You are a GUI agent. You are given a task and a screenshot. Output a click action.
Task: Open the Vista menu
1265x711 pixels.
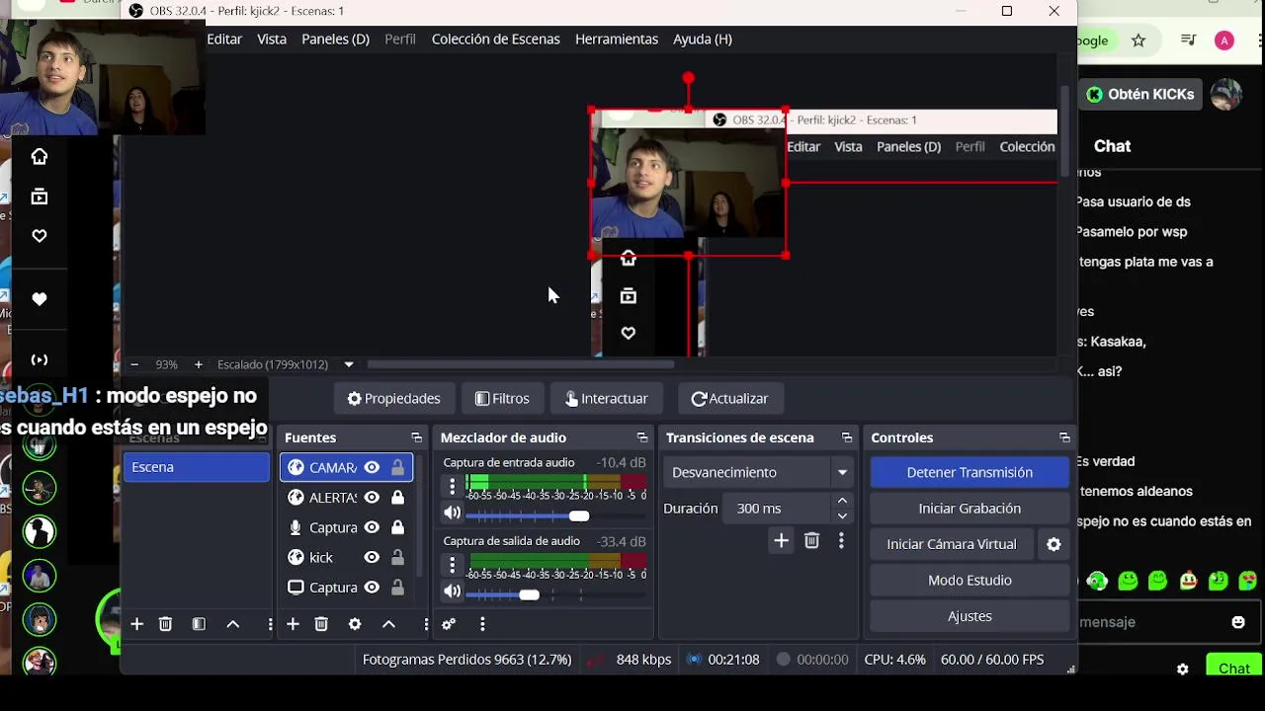click(x=272, y=39)
